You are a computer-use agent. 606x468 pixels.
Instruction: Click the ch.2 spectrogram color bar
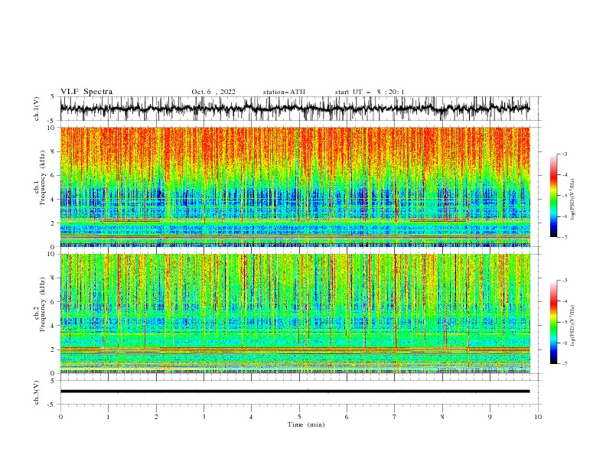[553, 322]
